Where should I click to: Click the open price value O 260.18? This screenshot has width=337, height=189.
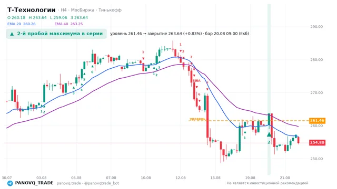16,17
